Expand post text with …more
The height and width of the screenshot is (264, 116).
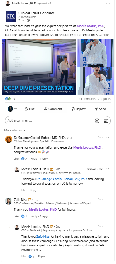point(104,35)
